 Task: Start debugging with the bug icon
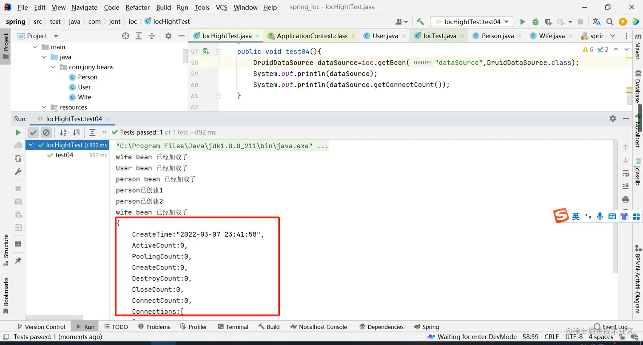(535, 22)
